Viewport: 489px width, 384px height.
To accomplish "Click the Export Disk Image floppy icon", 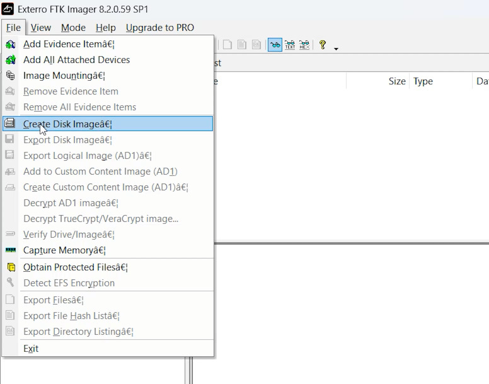I will [9, 139].
